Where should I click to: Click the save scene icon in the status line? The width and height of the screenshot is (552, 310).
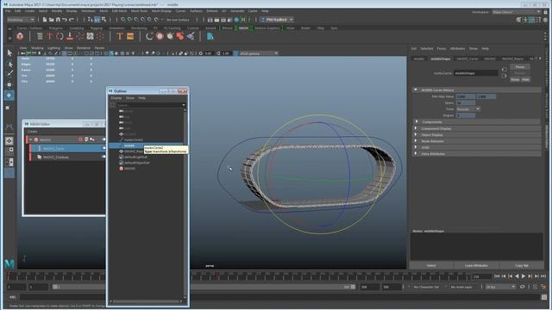pos(58,20)
